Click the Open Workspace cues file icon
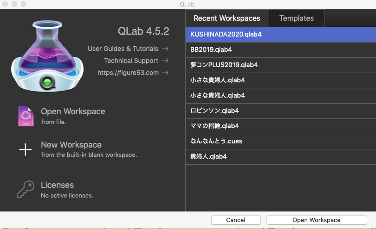 coord(26,116)
